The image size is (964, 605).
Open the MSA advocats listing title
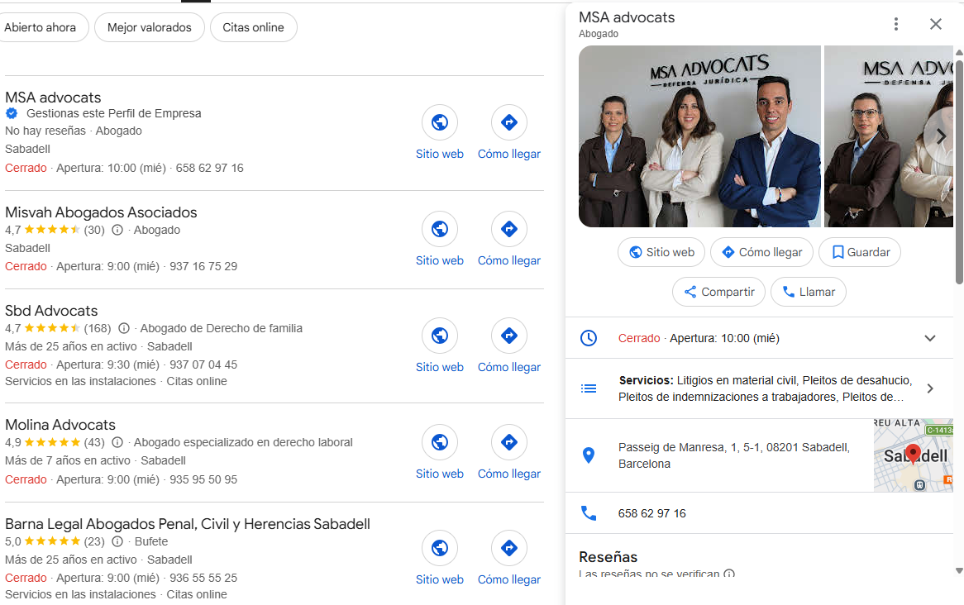pos(53,98)
